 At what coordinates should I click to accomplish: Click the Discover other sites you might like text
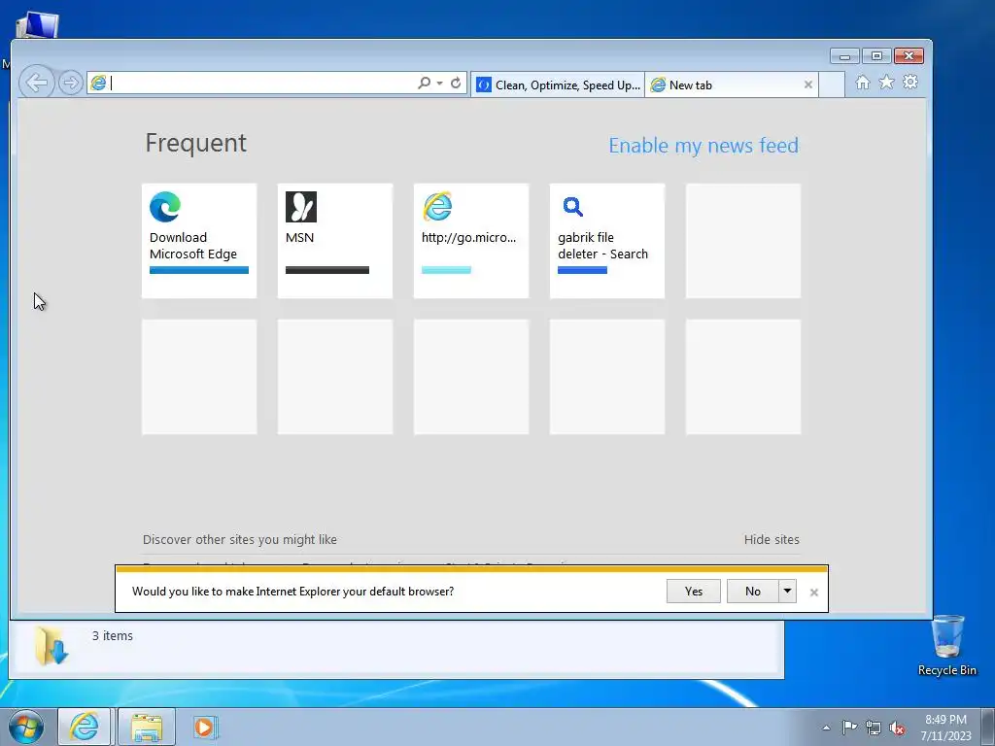pos(240,540)
